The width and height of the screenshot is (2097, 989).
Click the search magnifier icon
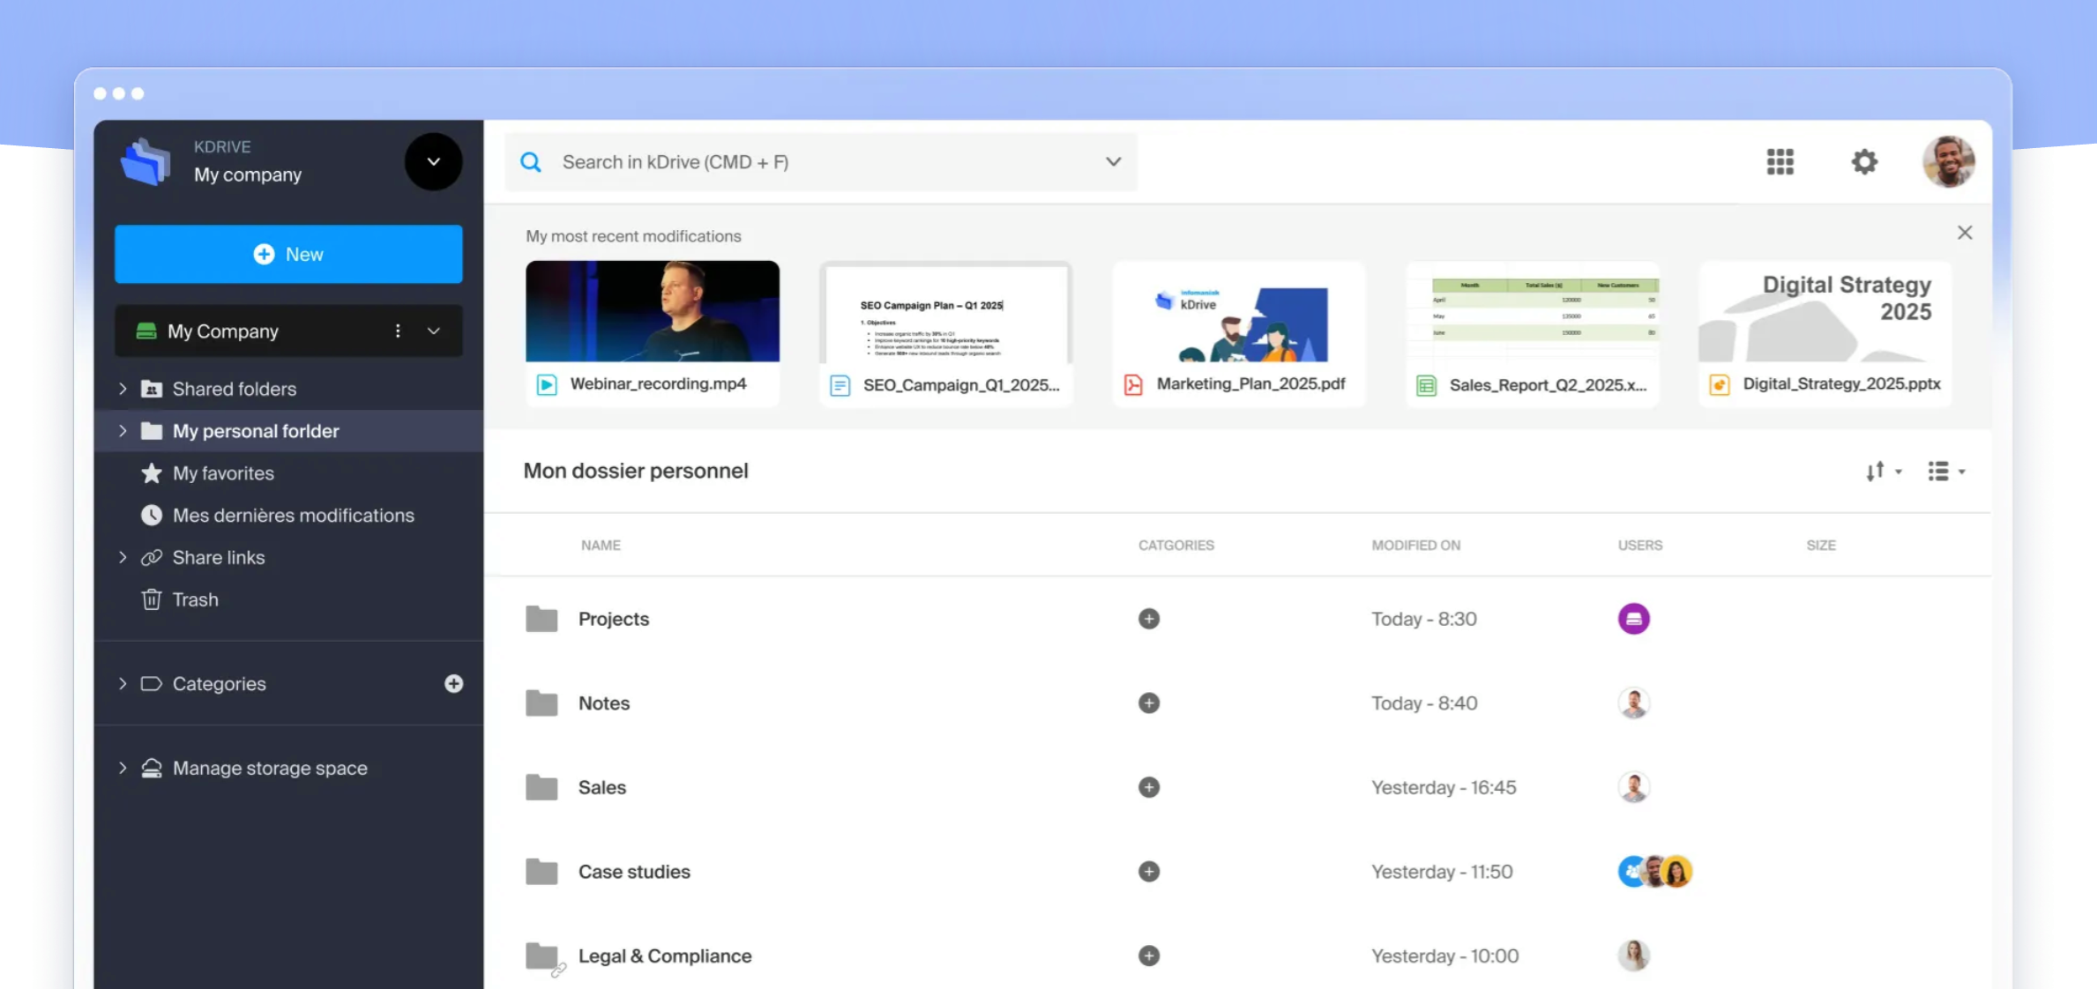pyautogui.click(x=531, y=162)
